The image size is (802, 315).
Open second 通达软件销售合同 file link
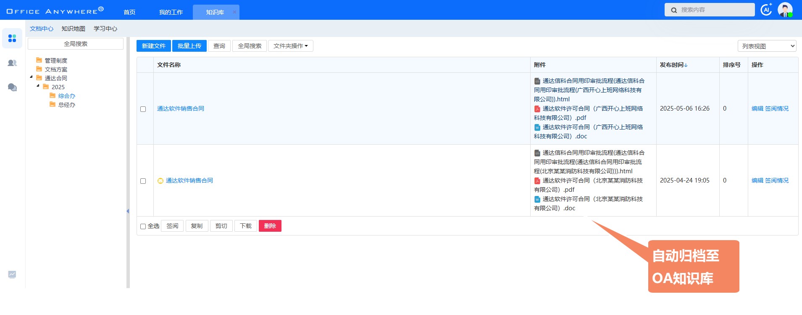189,180
